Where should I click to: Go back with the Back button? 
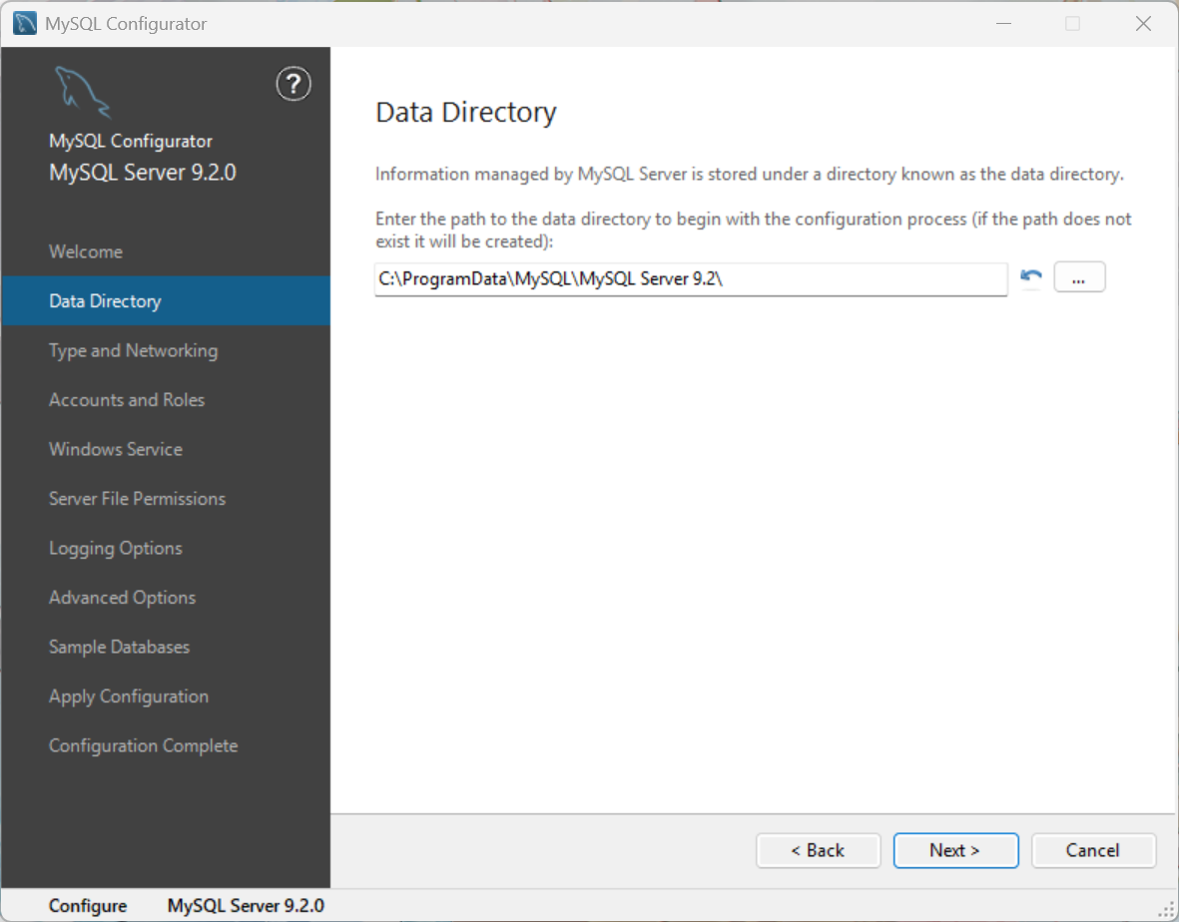click(x=818, y=850)
